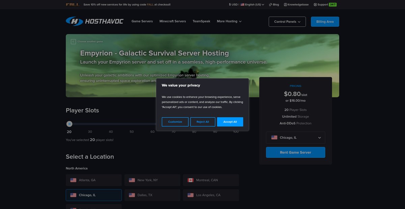
Task: Open the Game Servers menu
Action: coord(142,21)
